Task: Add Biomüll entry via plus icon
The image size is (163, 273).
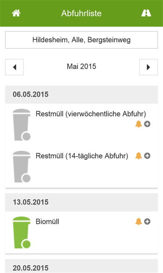Action: coord(147,222)
